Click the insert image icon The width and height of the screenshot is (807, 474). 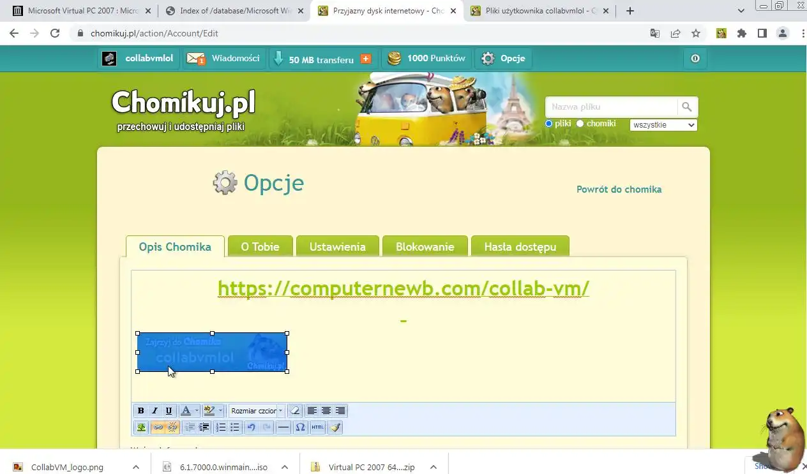pyautogui.click(x=141, y=427)
